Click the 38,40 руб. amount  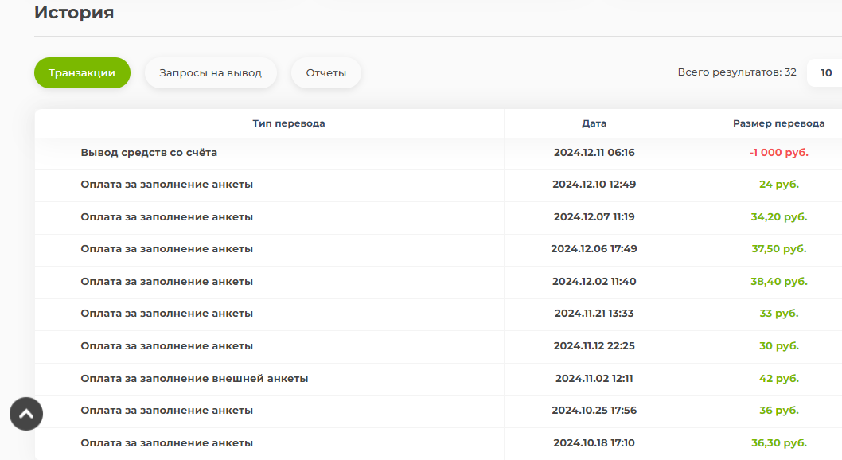click(x=778, y=281)
